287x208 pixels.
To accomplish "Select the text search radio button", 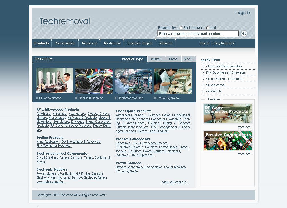I will point(208,28).
